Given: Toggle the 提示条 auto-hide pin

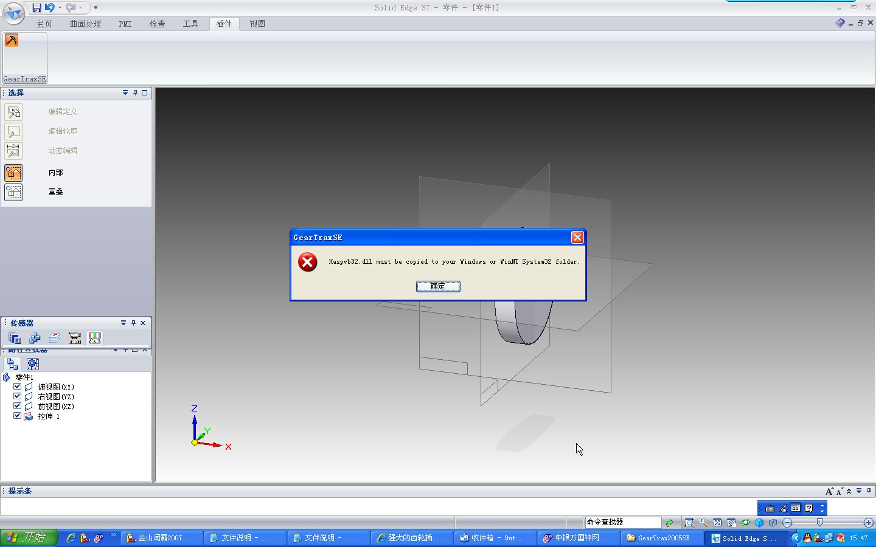Looking at the screenshot, I should [869, 491].
